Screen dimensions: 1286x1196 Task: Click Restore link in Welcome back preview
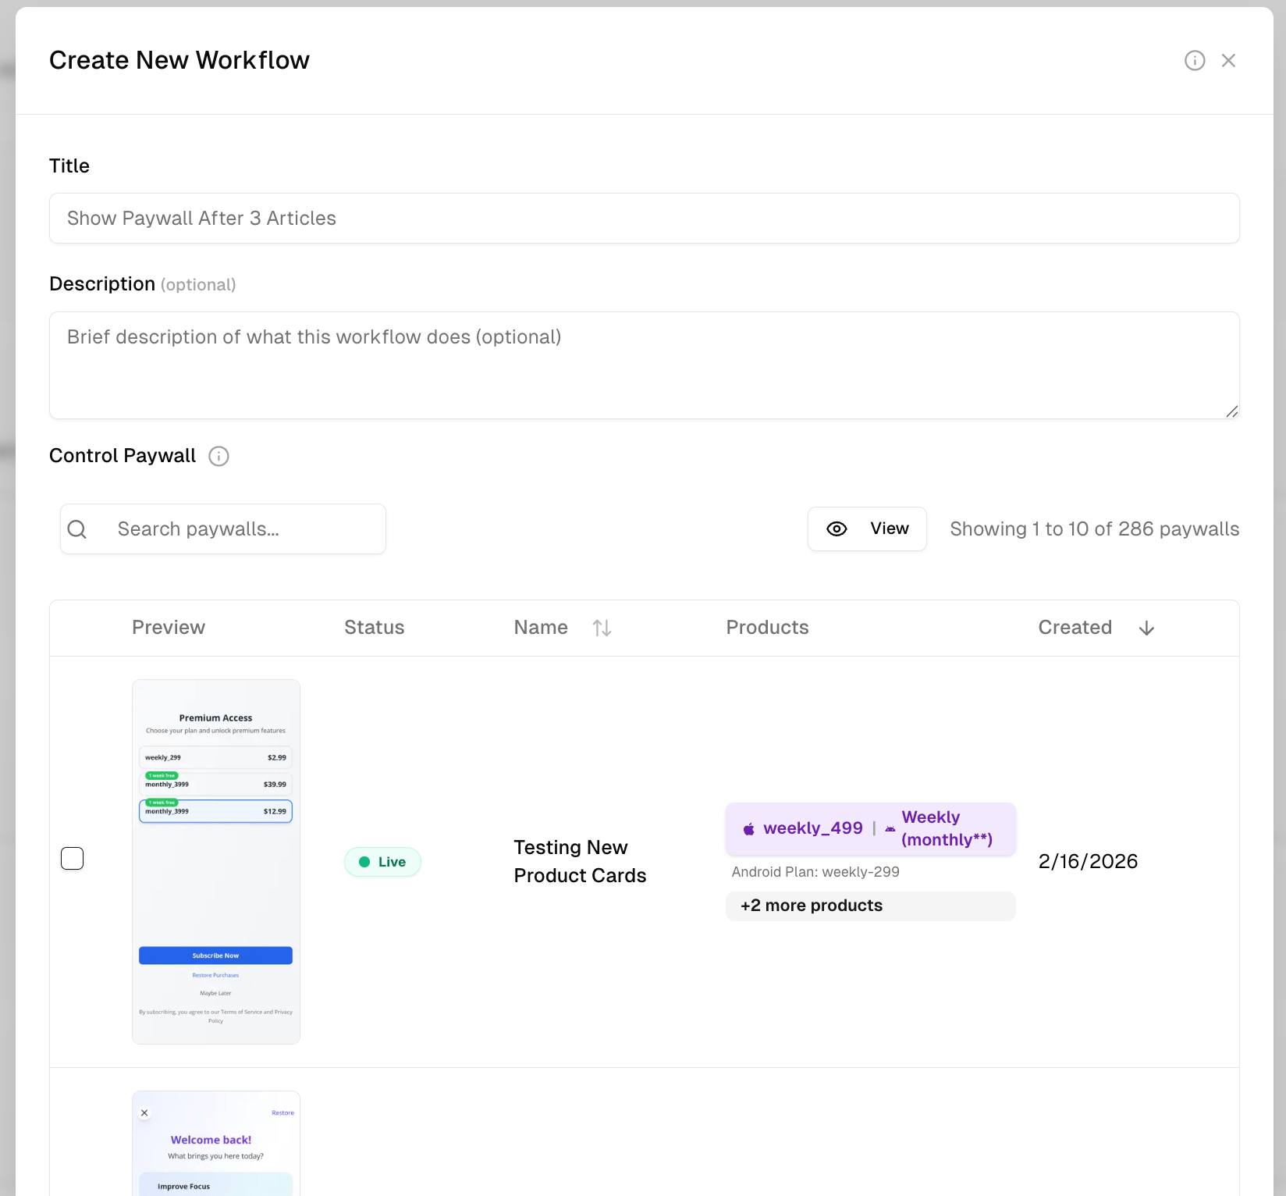(282, 1113)
